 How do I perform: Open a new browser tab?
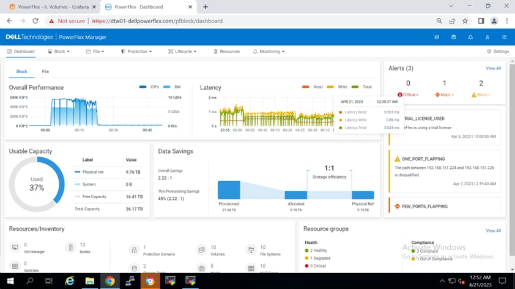[206, 7]
